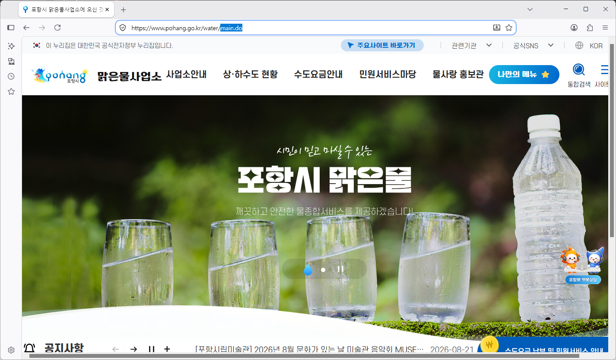This screenshot has width=616, height=360.
Task: Open the Firefox application menu
Action: point(605,28)
